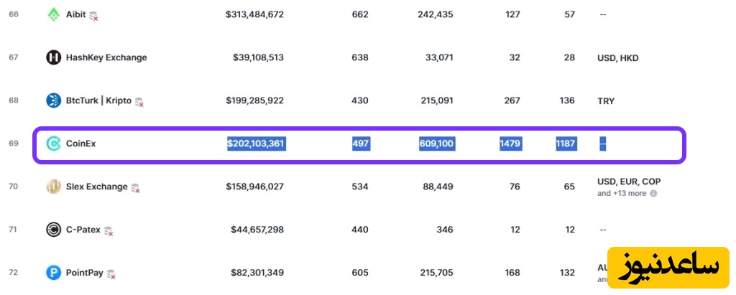This screenshot has width=736, height=295.
Task: Click the info icon next to +13 more
Action: (x=654, y=193)
